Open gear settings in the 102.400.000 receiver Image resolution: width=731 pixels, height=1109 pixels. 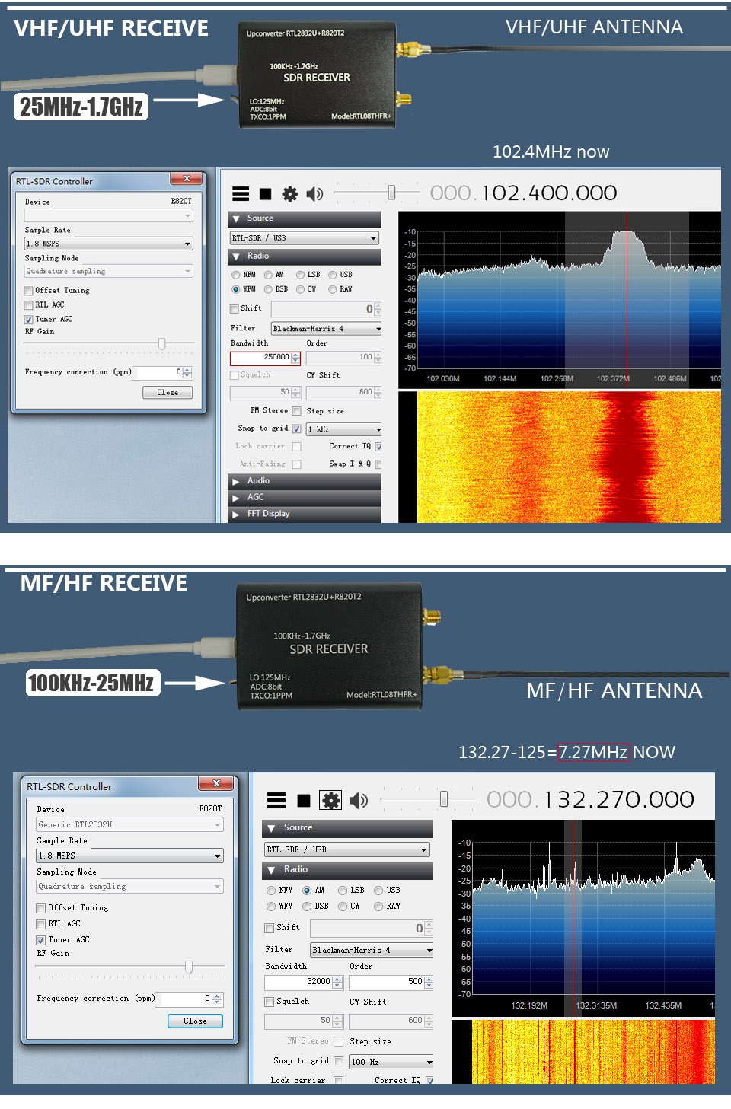tap(290, 194)
